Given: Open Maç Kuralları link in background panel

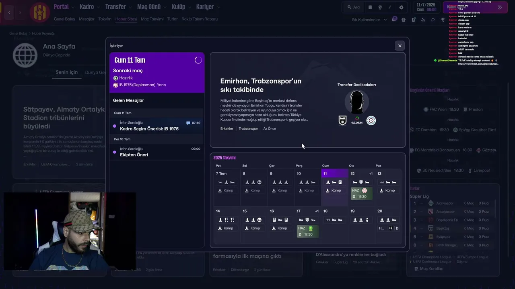Looking at the screenshot, I should [428, 269].
